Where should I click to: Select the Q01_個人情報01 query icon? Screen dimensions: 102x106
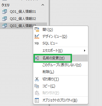(x=5, y=12)
